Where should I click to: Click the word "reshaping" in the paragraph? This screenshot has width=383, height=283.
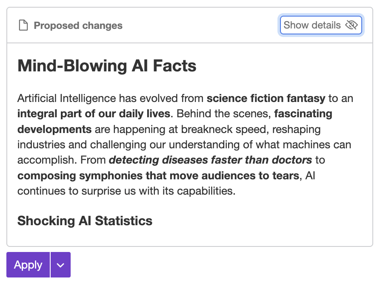click(x=297, y=129)
